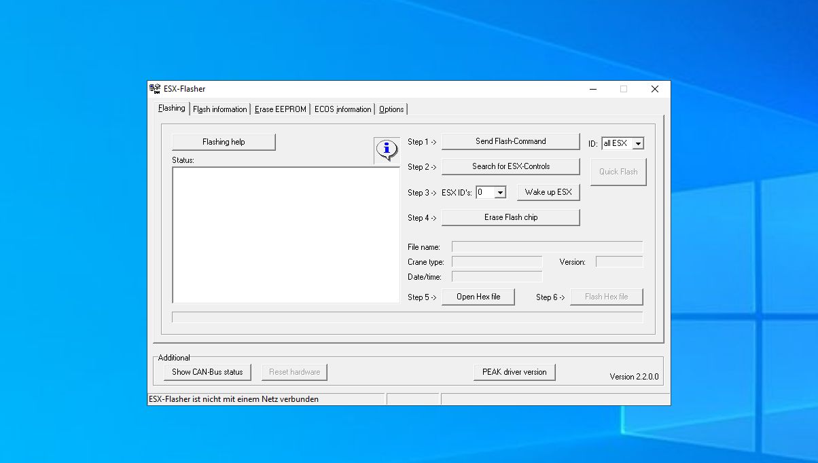Screen dimensions: 818x463
Task: Go to the Options tab
Action: pos(391,109)
